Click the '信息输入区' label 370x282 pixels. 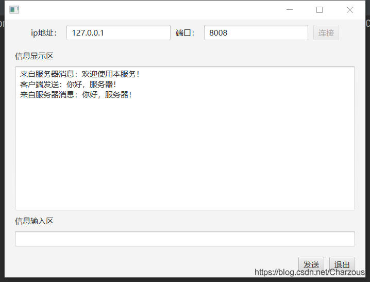point(34,221)
